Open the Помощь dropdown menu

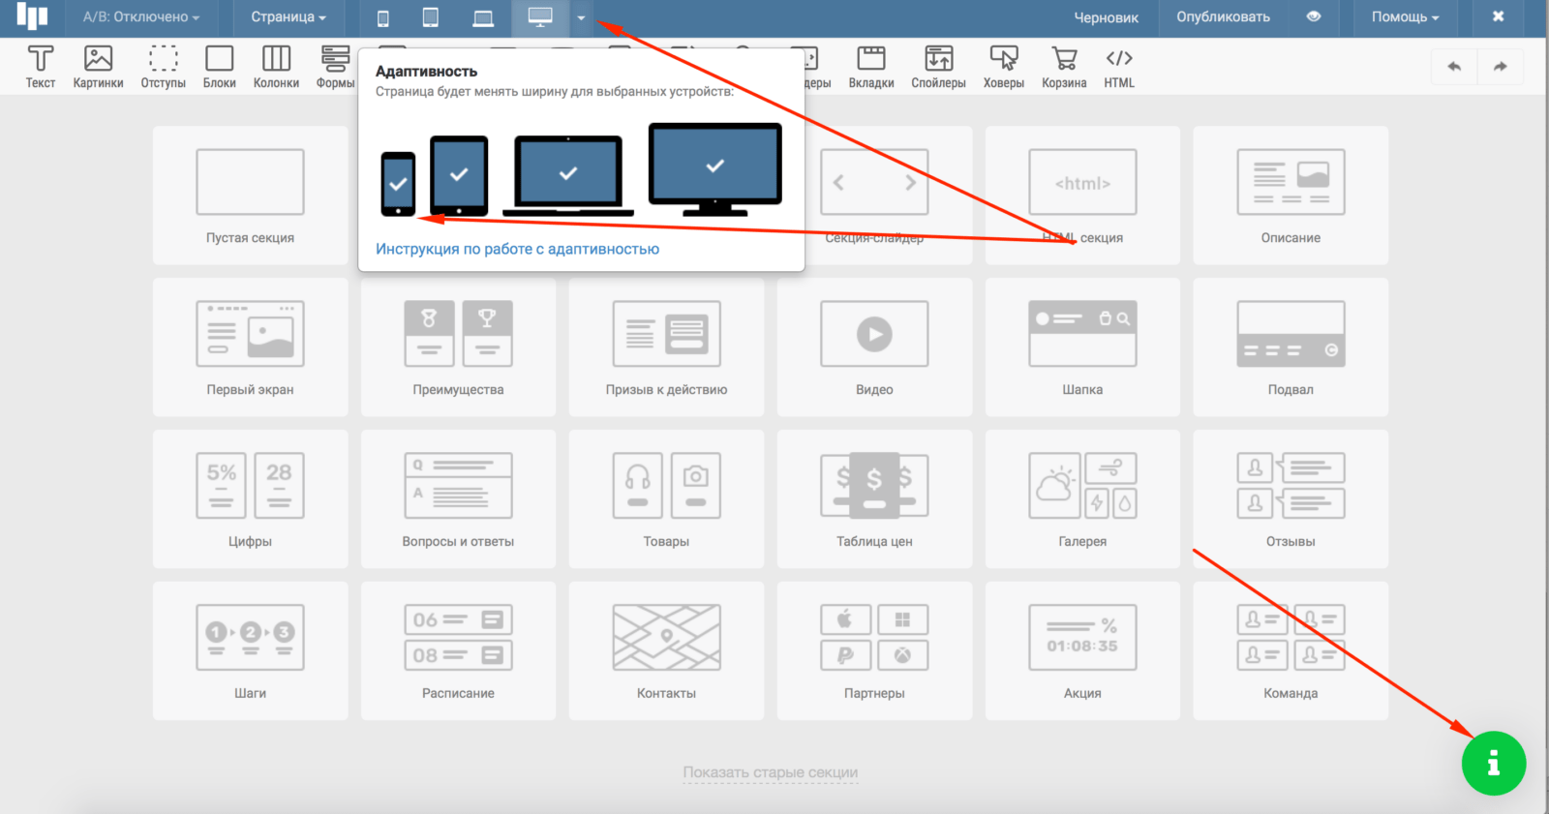[1405, 17]
